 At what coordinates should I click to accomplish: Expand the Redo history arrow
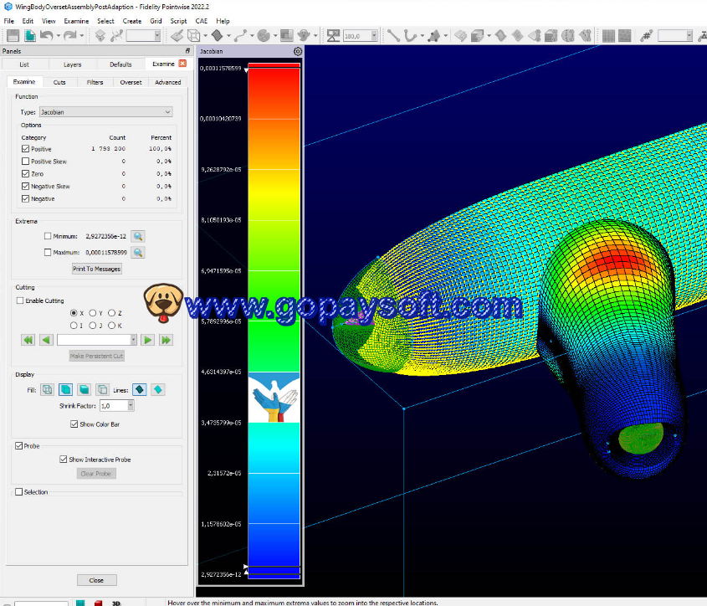click(x=82, y=36)
